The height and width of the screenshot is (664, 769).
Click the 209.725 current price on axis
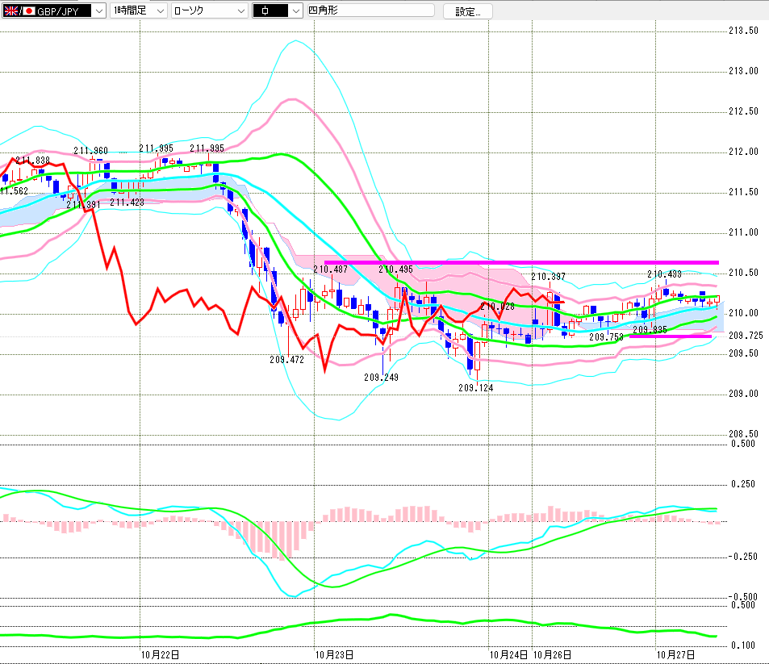[x=746, y=336]
